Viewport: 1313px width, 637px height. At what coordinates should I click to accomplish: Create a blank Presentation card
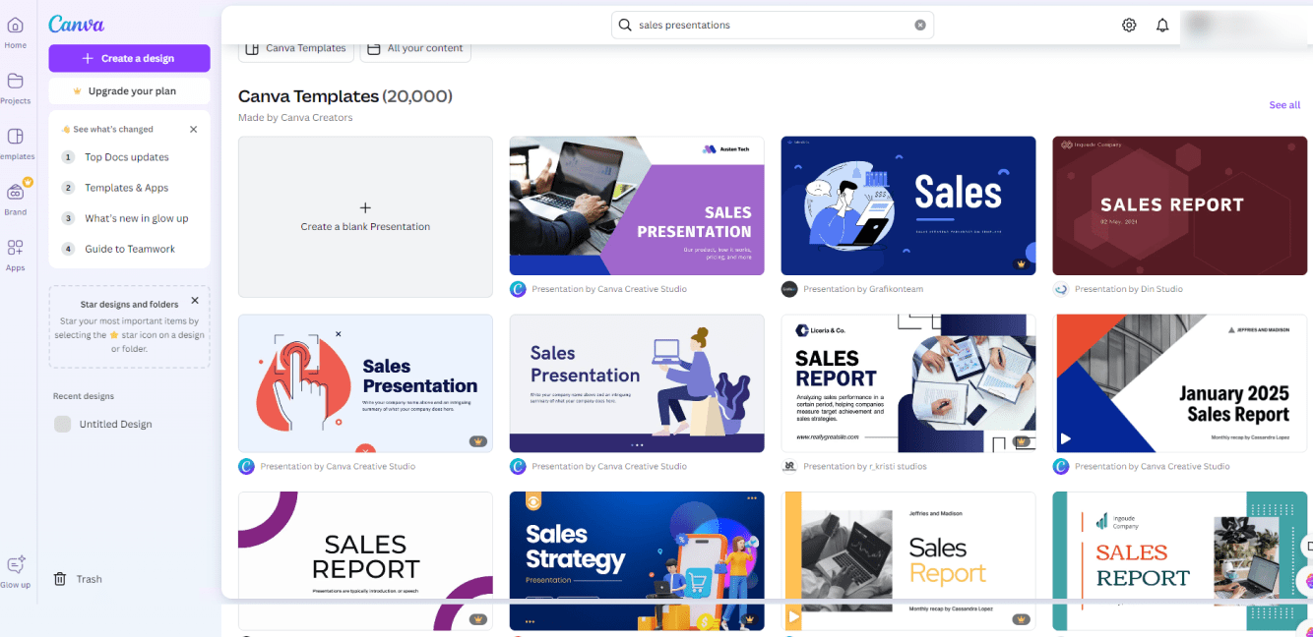click(x=365, y=216)
